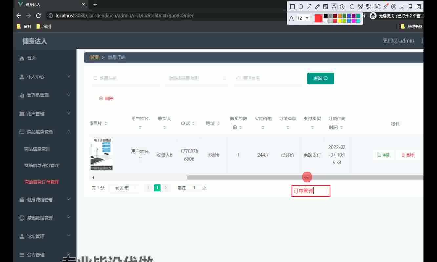Open the 常用 bookmark folder
This screenshot has width=437, height=262.
pyautogui.click(x=44, y=26)
